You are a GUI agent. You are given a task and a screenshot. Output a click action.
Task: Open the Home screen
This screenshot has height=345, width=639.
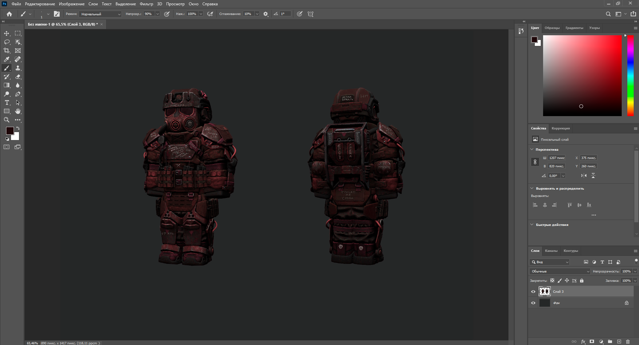[9, 14]
